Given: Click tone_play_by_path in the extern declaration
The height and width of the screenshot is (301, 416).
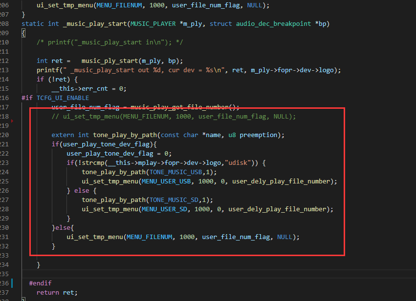Looking at the screenshot, I should tap(125, 135).
